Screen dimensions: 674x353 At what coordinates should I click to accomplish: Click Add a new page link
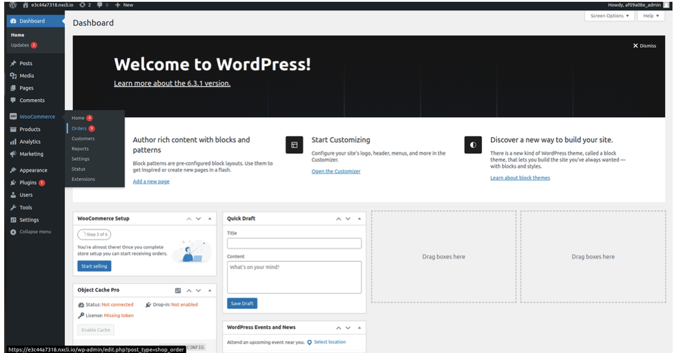point(151,182)
